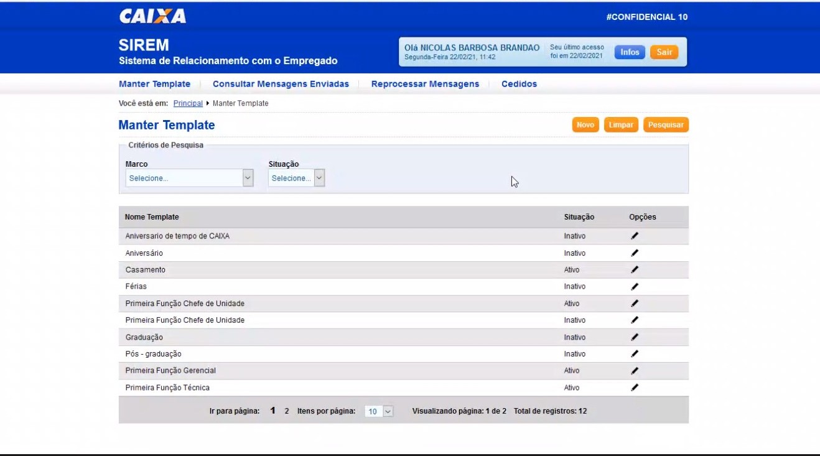Follow the Principal breadcrumb link

(x=188, y=103)
